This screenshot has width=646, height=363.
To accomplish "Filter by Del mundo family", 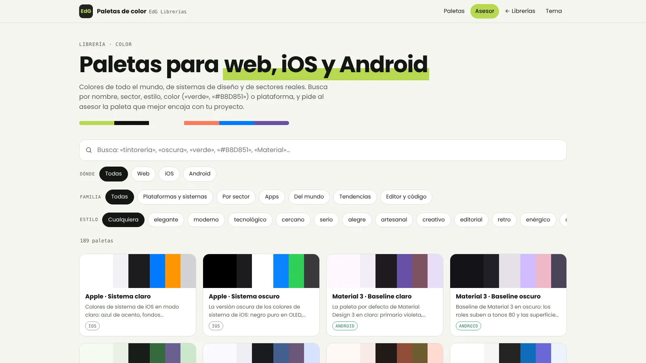I will (309, 197).
